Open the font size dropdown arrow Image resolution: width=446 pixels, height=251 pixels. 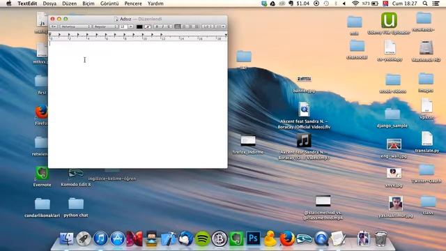point(131,26)
